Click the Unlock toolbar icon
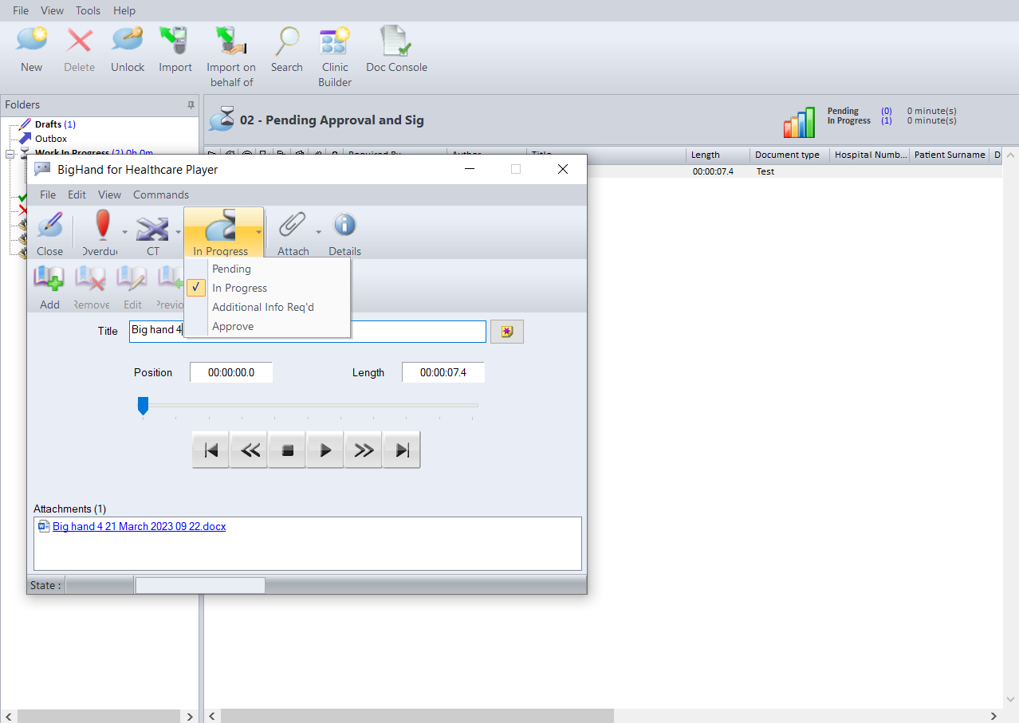The image size is (1019, 723). coord(128,40)
